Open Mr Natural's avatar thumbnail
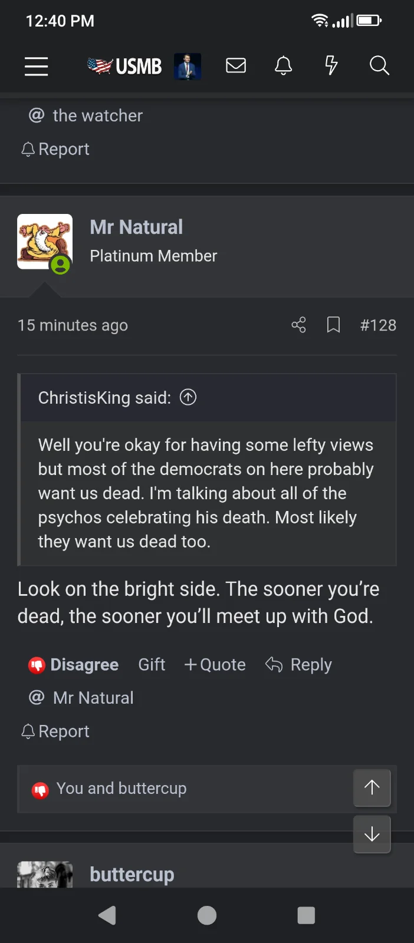This screenshot has width=414, height=943. point(45,242)
